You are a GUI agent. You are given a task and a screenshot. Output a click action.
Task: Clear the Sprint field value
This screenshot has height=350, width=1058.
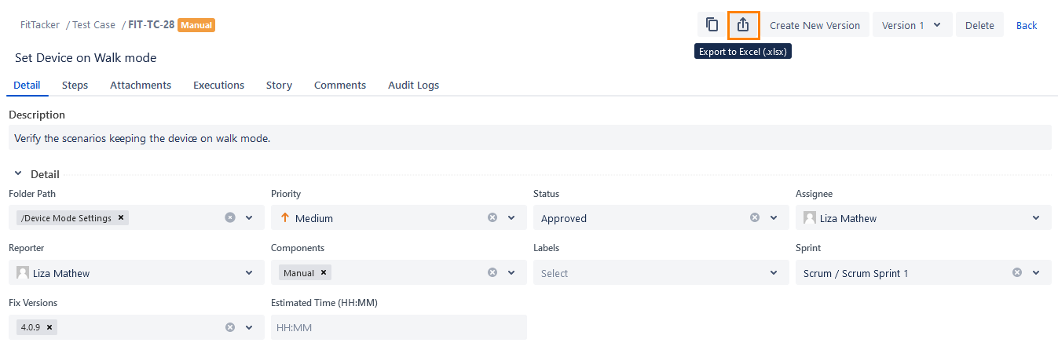[x=1017, y=272]
